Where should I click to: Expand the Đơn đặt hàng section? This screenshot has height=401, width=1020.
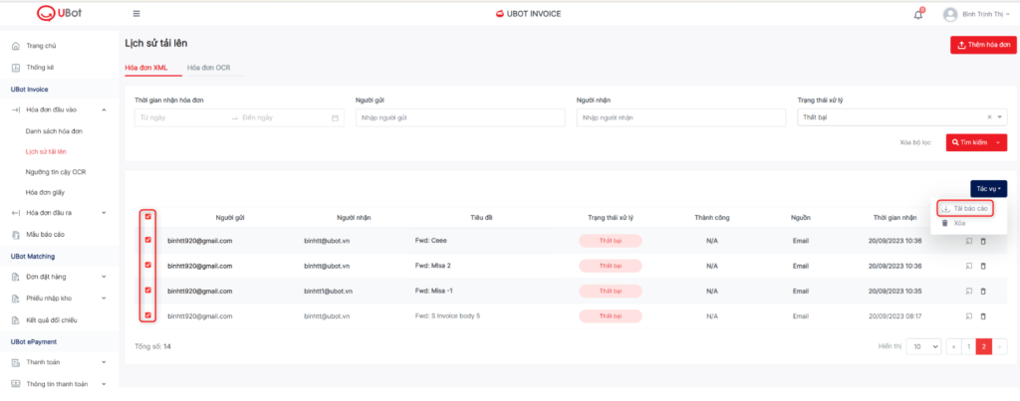click(x=104, y=277)
